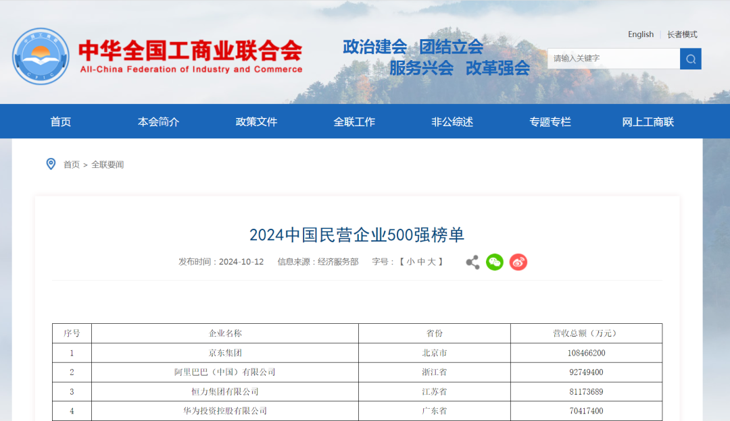Set font size to 小
This screenshot has height=421, width=730.
pos(410,262)
